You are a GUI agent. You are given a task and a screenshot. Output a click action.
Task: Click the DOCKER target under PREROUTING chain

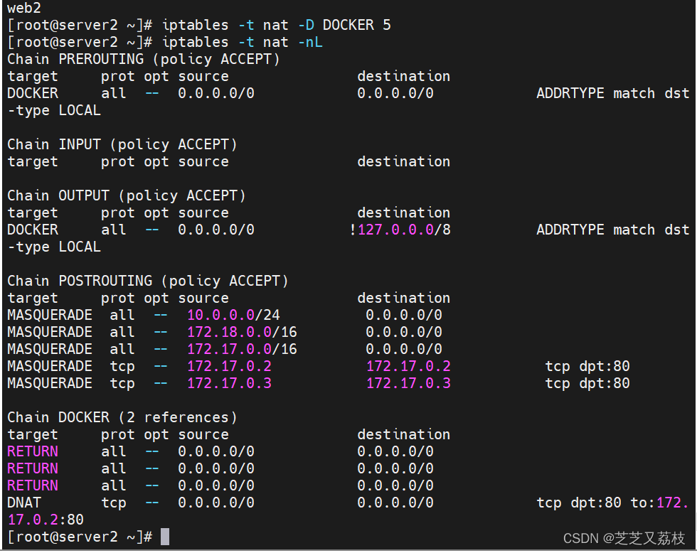point(33,93)
